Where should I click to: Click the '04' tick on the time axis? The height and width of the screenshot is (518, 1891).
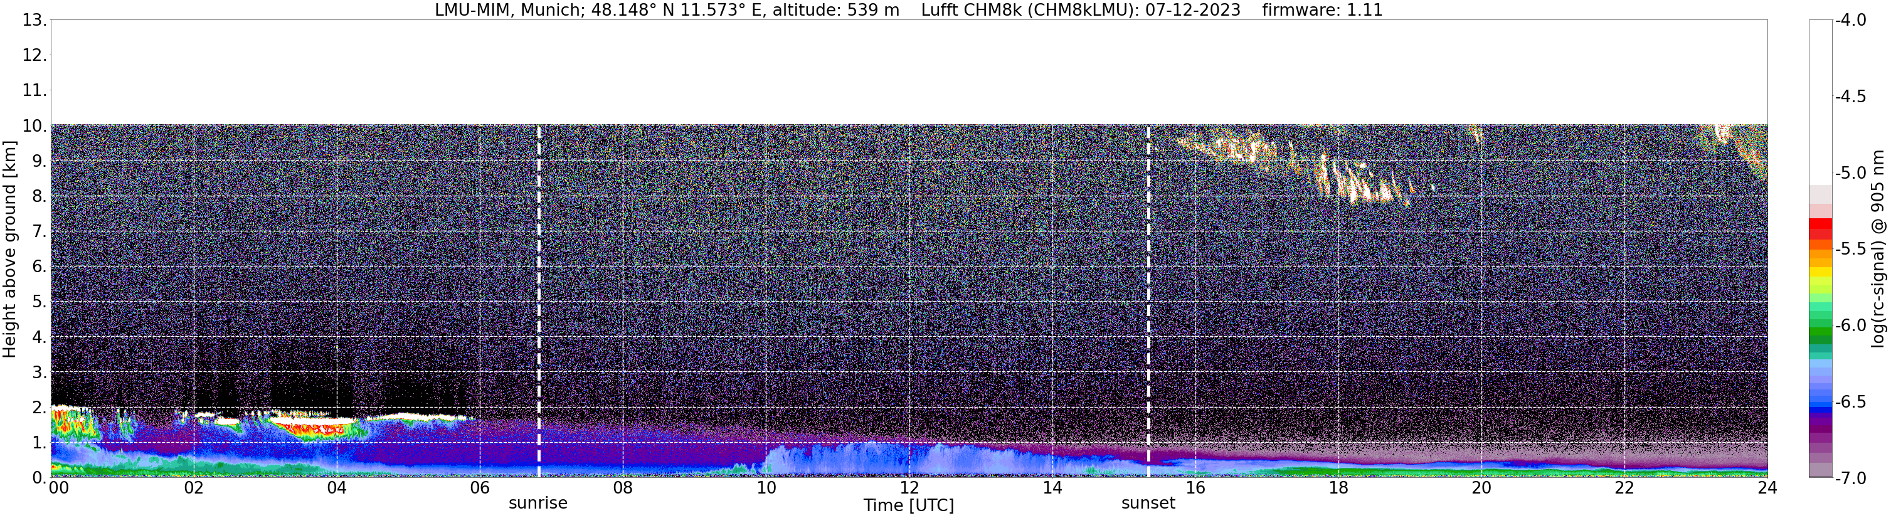point(337,489)
